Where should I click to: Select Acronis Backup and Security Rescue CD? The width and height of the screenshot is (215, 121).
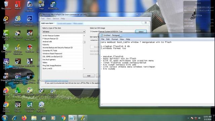click(x=62, y=48)
